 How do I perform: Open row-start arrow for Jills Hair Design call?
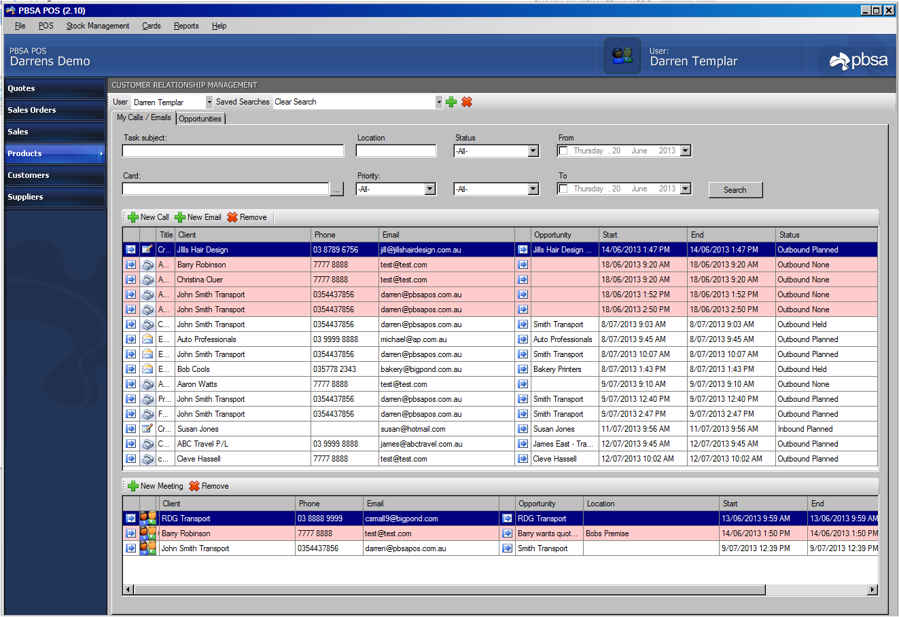pyautogui.click(x=130, y=250)
